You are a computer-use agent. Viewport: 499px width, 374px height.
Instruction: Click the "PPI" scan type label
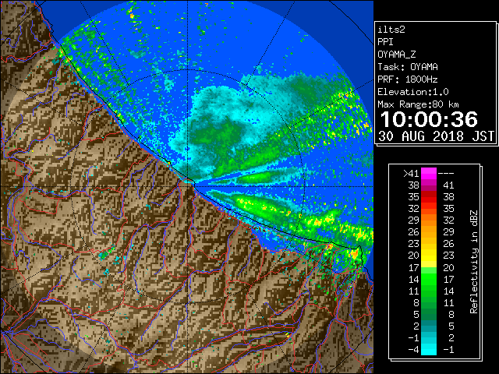click(x=385, y=42)
